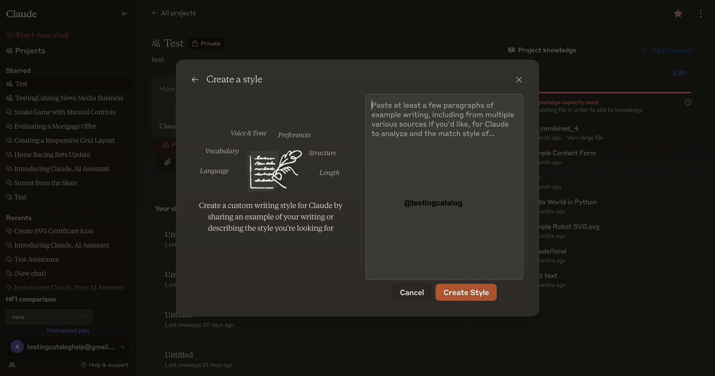
Task: Click the Anthropic logo icon
Action: pos(12,365)
